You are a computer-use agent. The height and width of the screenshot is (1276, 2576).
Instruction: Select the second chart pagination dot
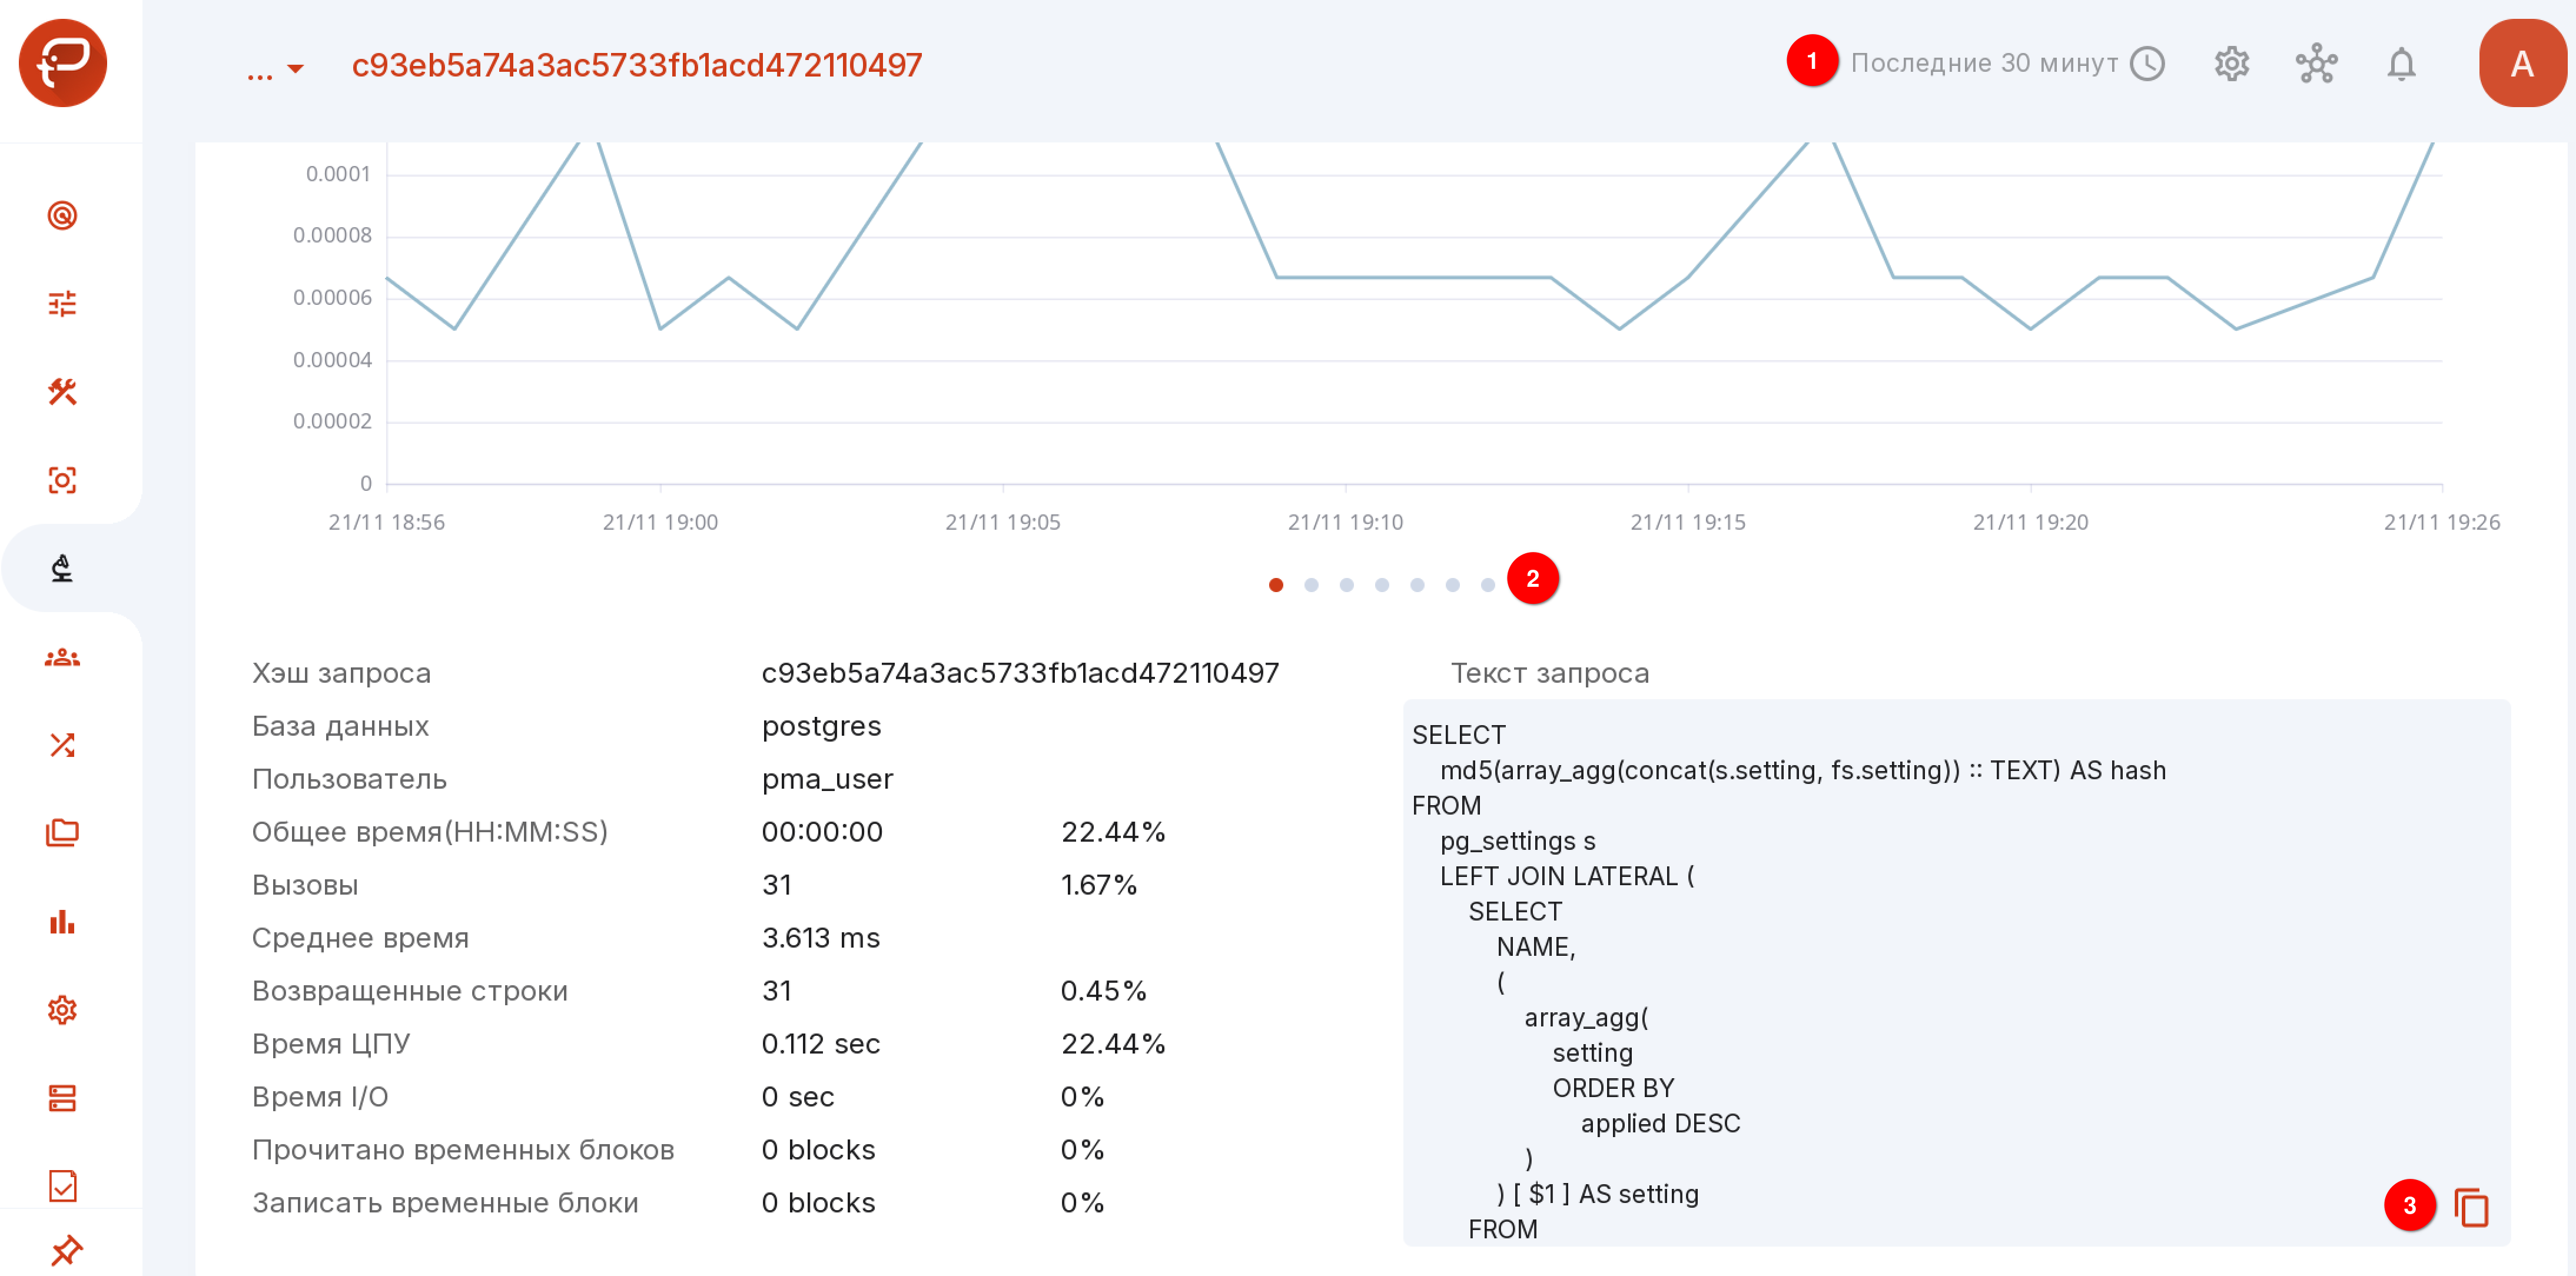1311,585
